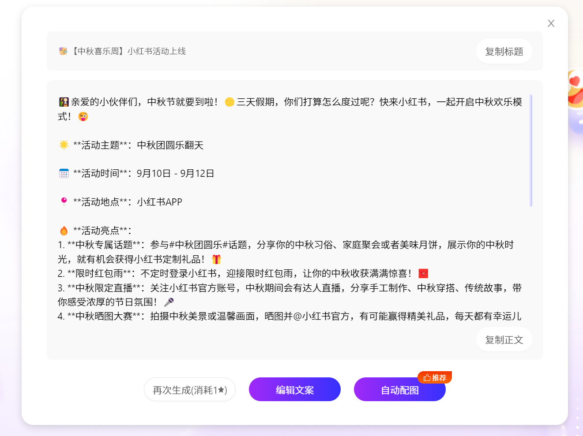
Task: Click the date text 9月10日 - 9月12日
Action: tap(175, 174)
